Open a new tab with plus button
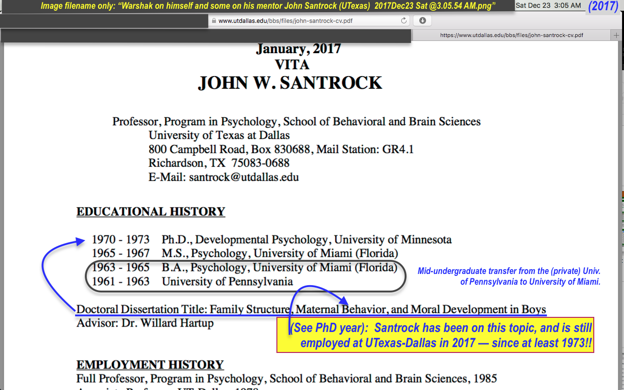The height and width of the screenshot is (390, 624). point(617,36)
